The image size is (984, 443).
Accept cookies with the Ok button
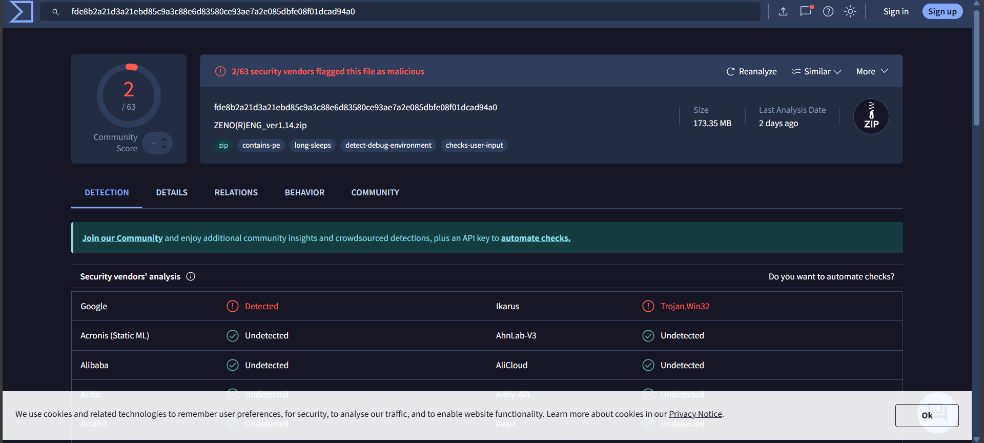click(927, 415)
